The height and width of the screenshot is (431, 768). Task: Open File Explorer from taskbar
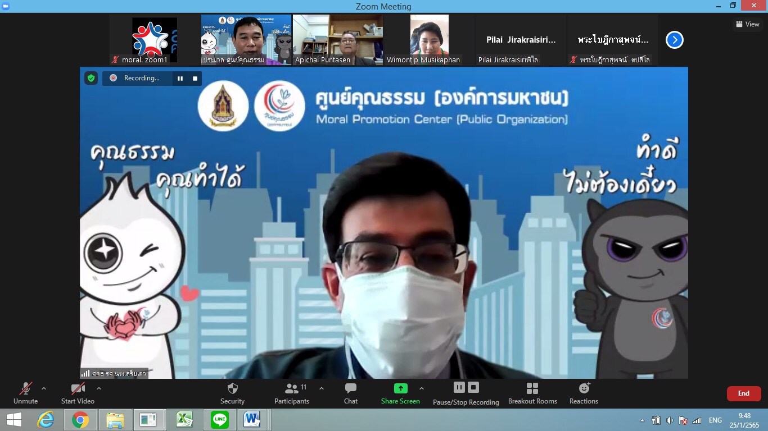click(115, 420)
